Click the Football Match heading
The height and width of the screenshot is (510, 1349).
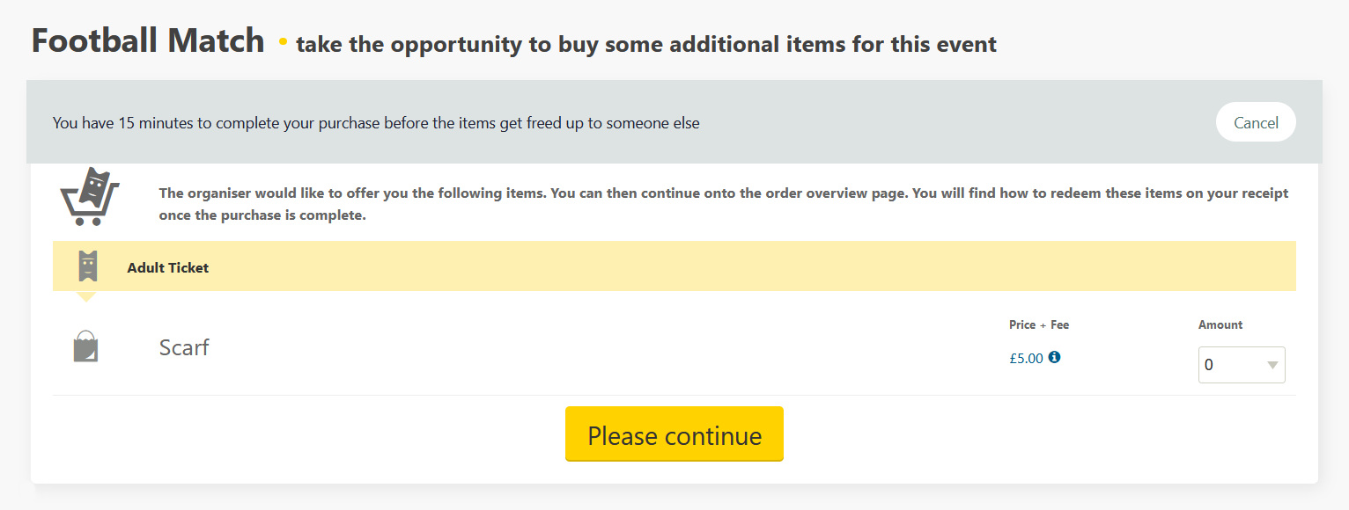click(148, 40)
